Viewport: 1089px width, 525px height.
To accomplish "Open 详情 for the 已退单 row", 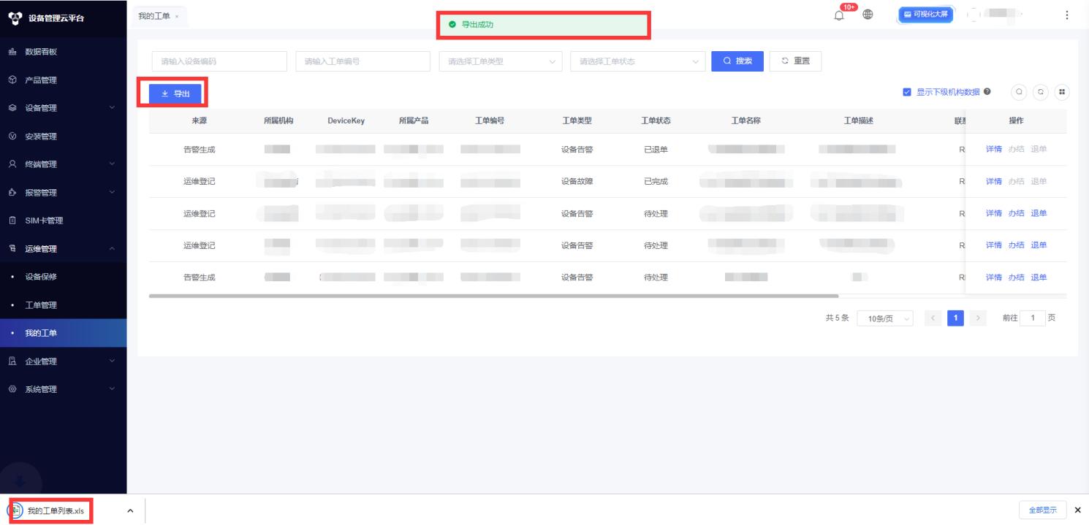I will (x=993, y=149).
